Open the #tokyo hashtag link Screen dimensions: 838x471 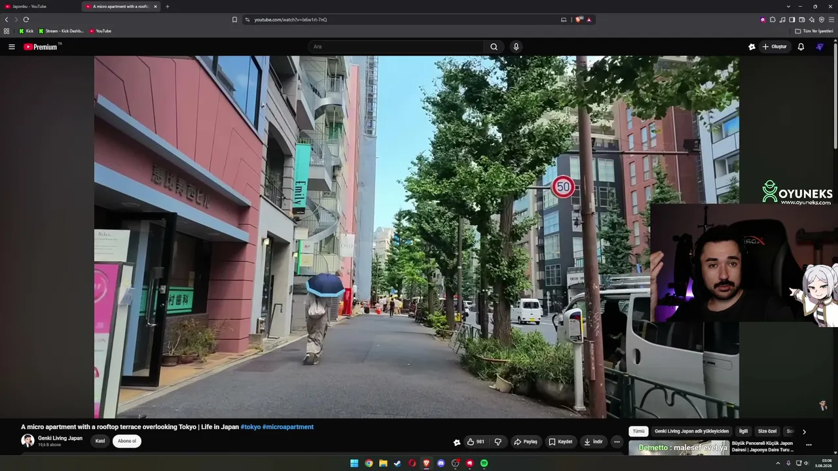click(250, 427)
